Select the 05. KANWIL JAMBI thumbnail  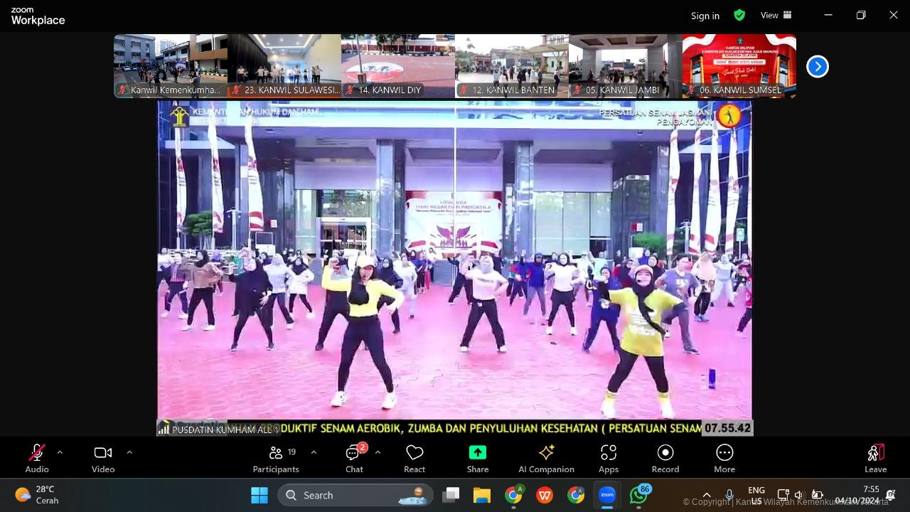point(626,66)
